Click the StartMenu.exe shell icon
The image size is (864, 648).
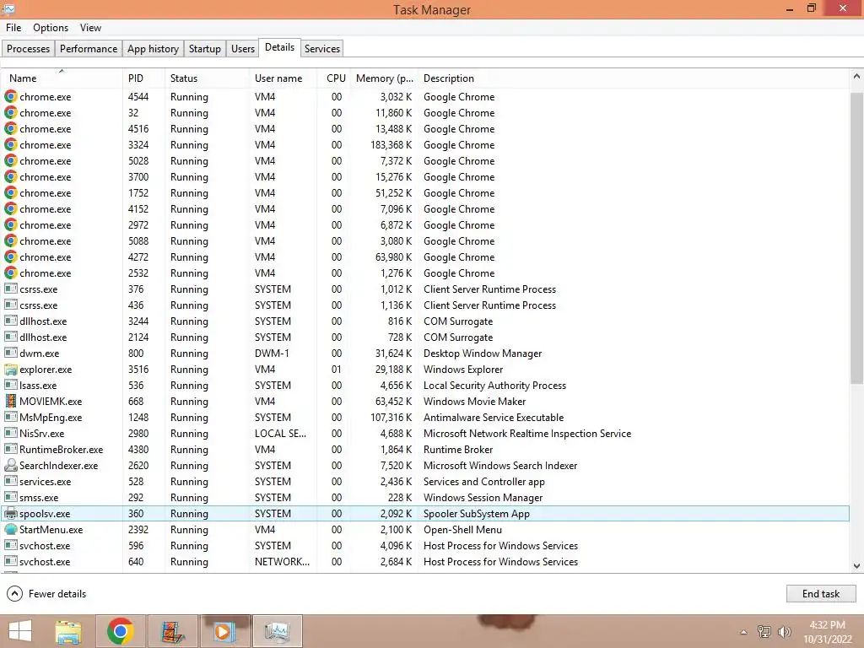click(10, 530)
